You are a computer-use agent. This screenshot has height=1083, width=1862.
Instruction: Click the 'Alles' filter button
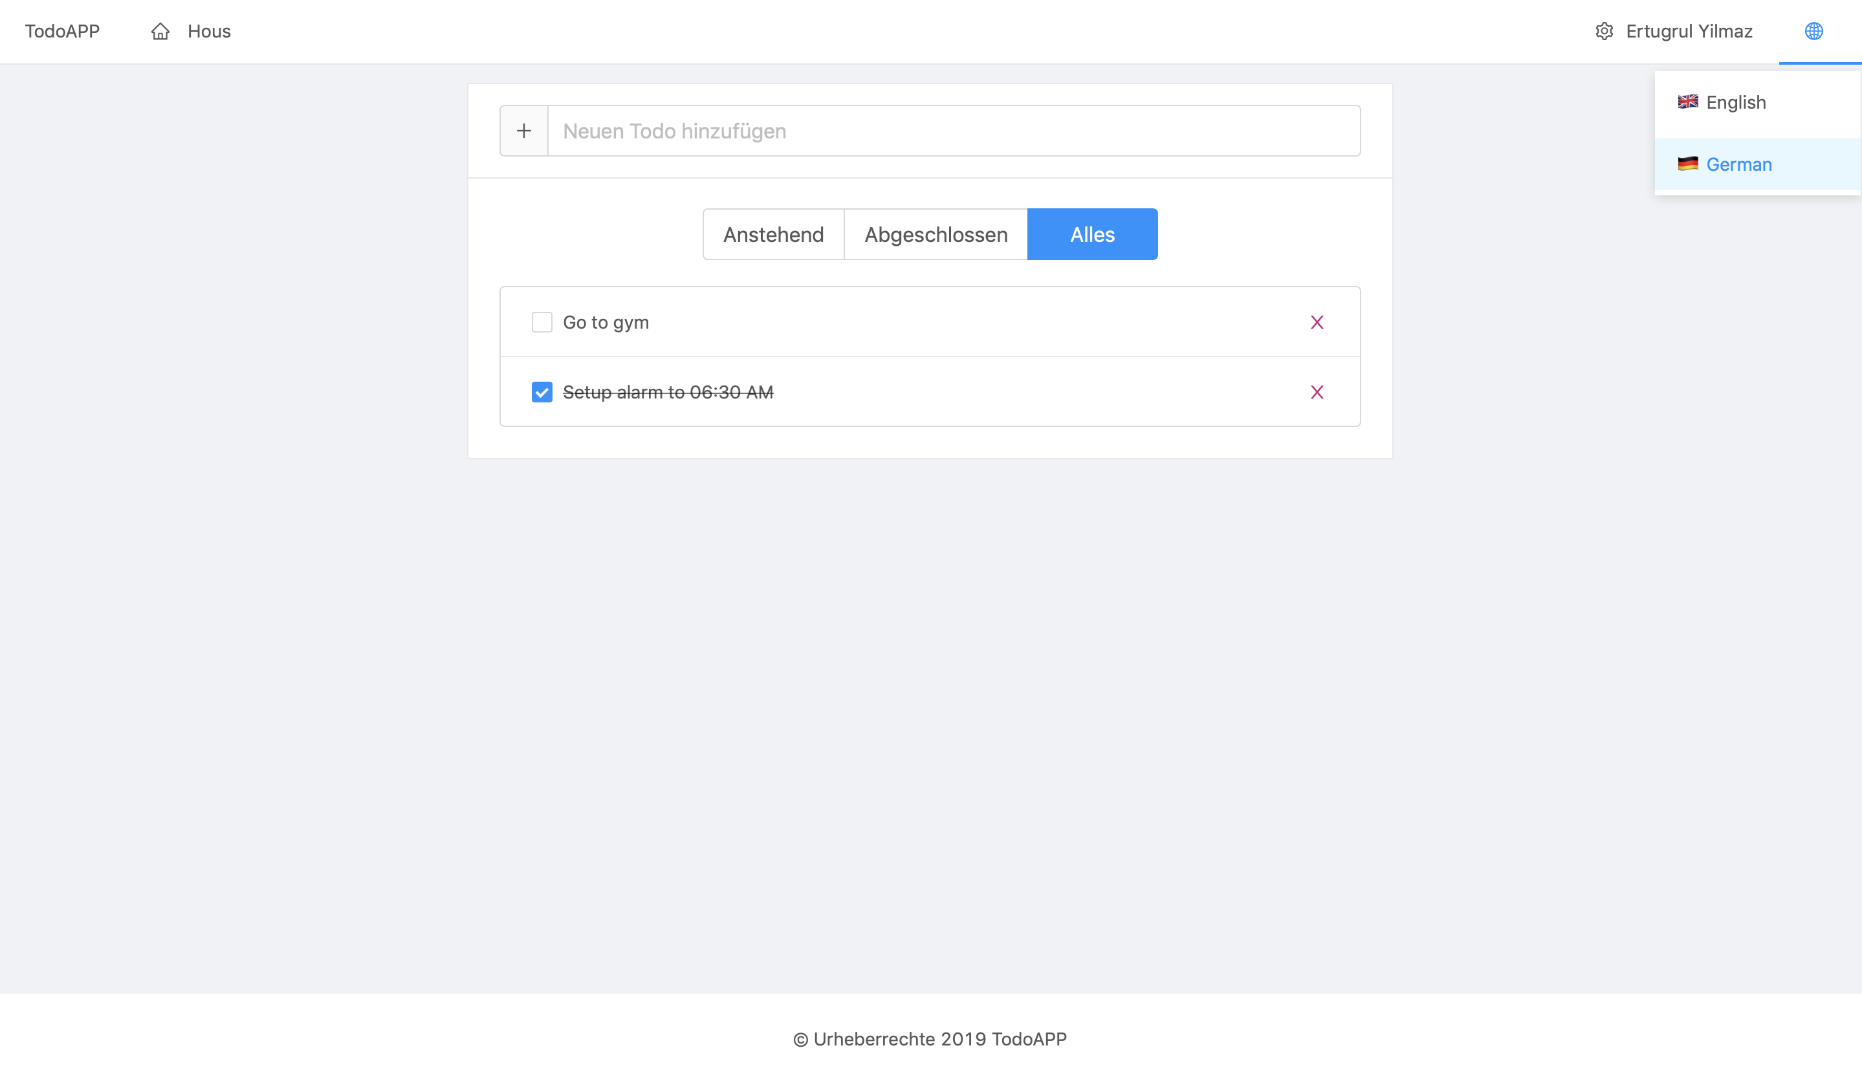1092,234
